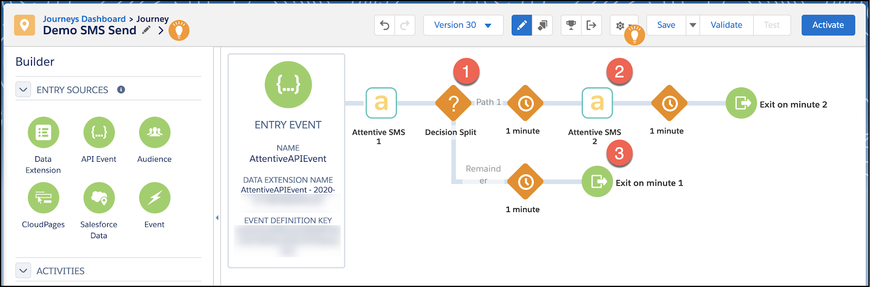Collapse the Builder side panel
This screenshot has width=870, height=287.
tap(217, 218)
